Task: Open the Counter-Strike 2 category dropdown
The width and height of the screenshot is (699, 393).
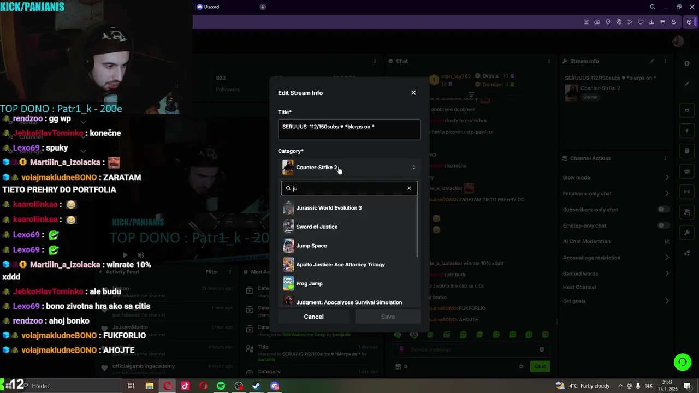Action: [349, 168]
